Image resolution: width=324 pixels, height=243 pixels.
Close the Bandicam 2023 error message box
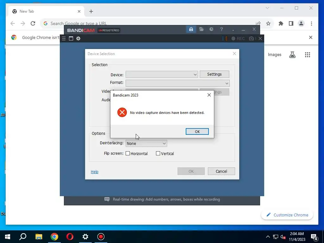click(x=209, y=95)
